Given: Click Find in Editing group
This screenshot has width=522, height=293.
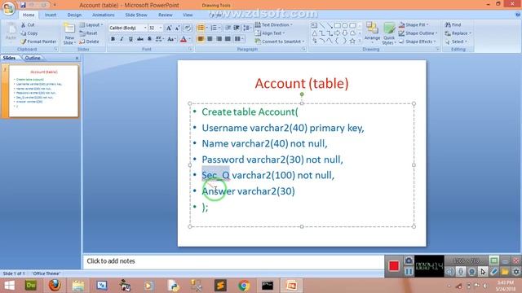Looking at the screenshot, I should 453,25.
